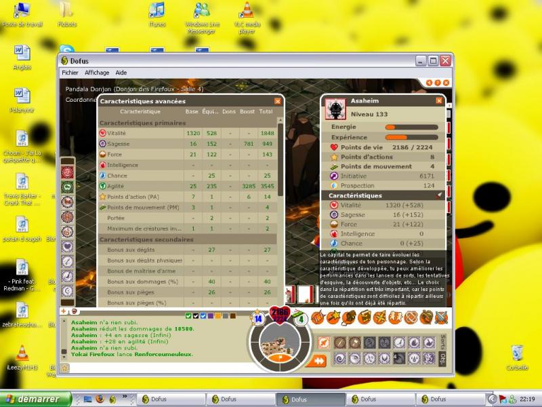The image size is (542, 407).
Task: Toggle the purple chat filter checkbox
Action: tap(211, 315)
